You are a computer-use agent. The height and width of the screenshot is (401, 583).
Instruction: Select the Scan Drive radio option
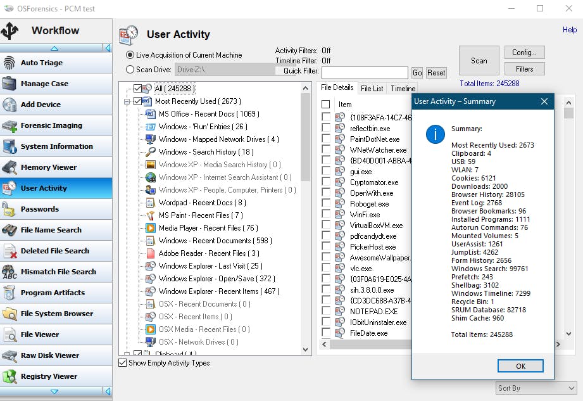point(130,70)
